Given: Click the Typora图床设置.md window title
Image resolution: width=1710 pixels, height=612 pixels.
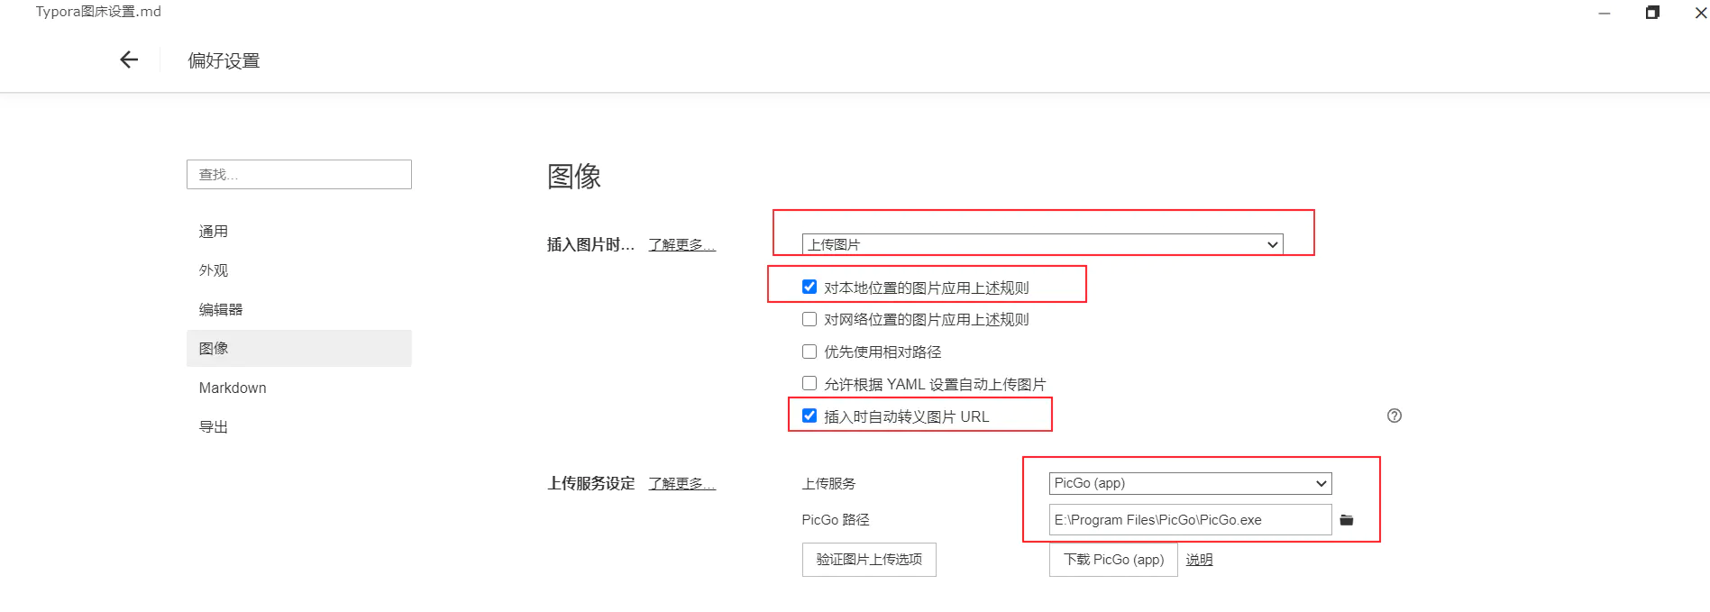Looking at the screenshot, I should pos(98,12).
